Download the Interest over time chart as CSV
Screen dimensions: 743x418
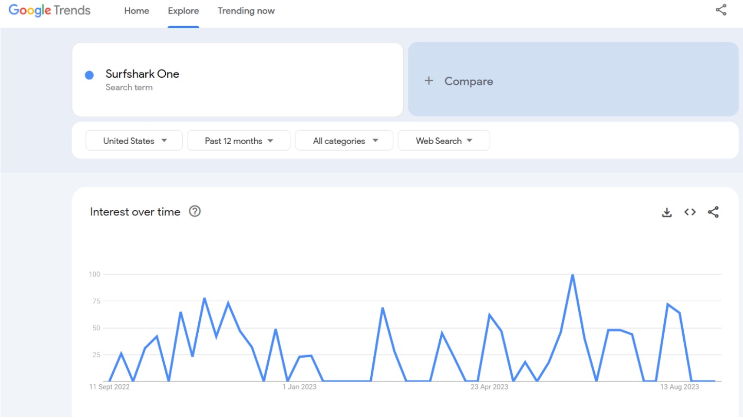pyautogui.click(x=667, y=212)
